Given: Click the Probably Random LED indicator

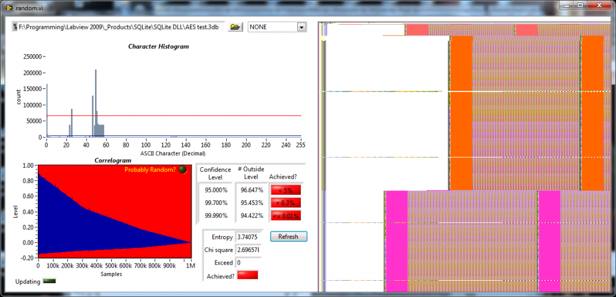Looking at the screenshot, I should coord(183,169).
